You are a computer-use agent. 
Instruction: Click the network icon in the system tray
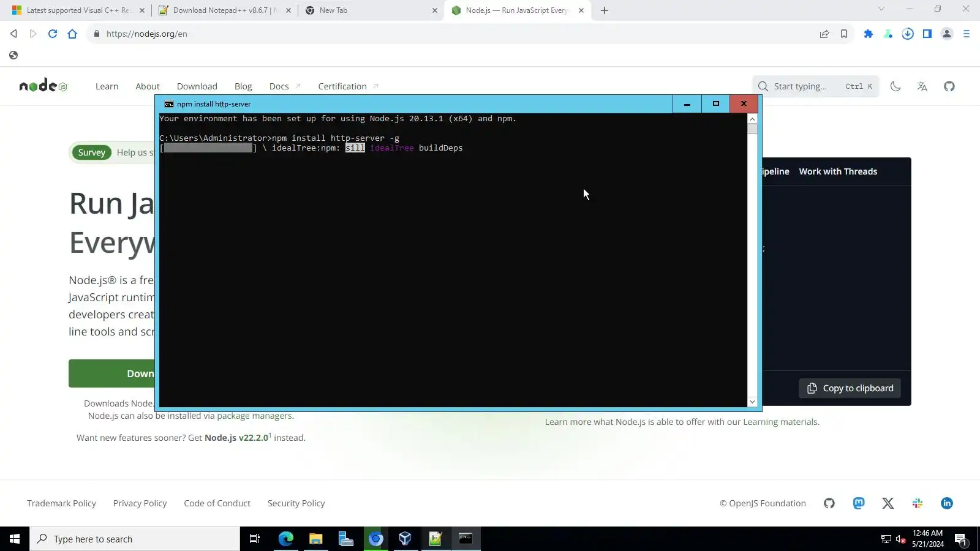886,539
